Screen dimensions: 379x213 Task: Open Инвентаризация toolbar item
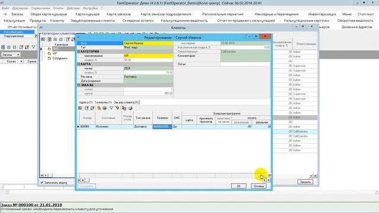coord(322,14)
